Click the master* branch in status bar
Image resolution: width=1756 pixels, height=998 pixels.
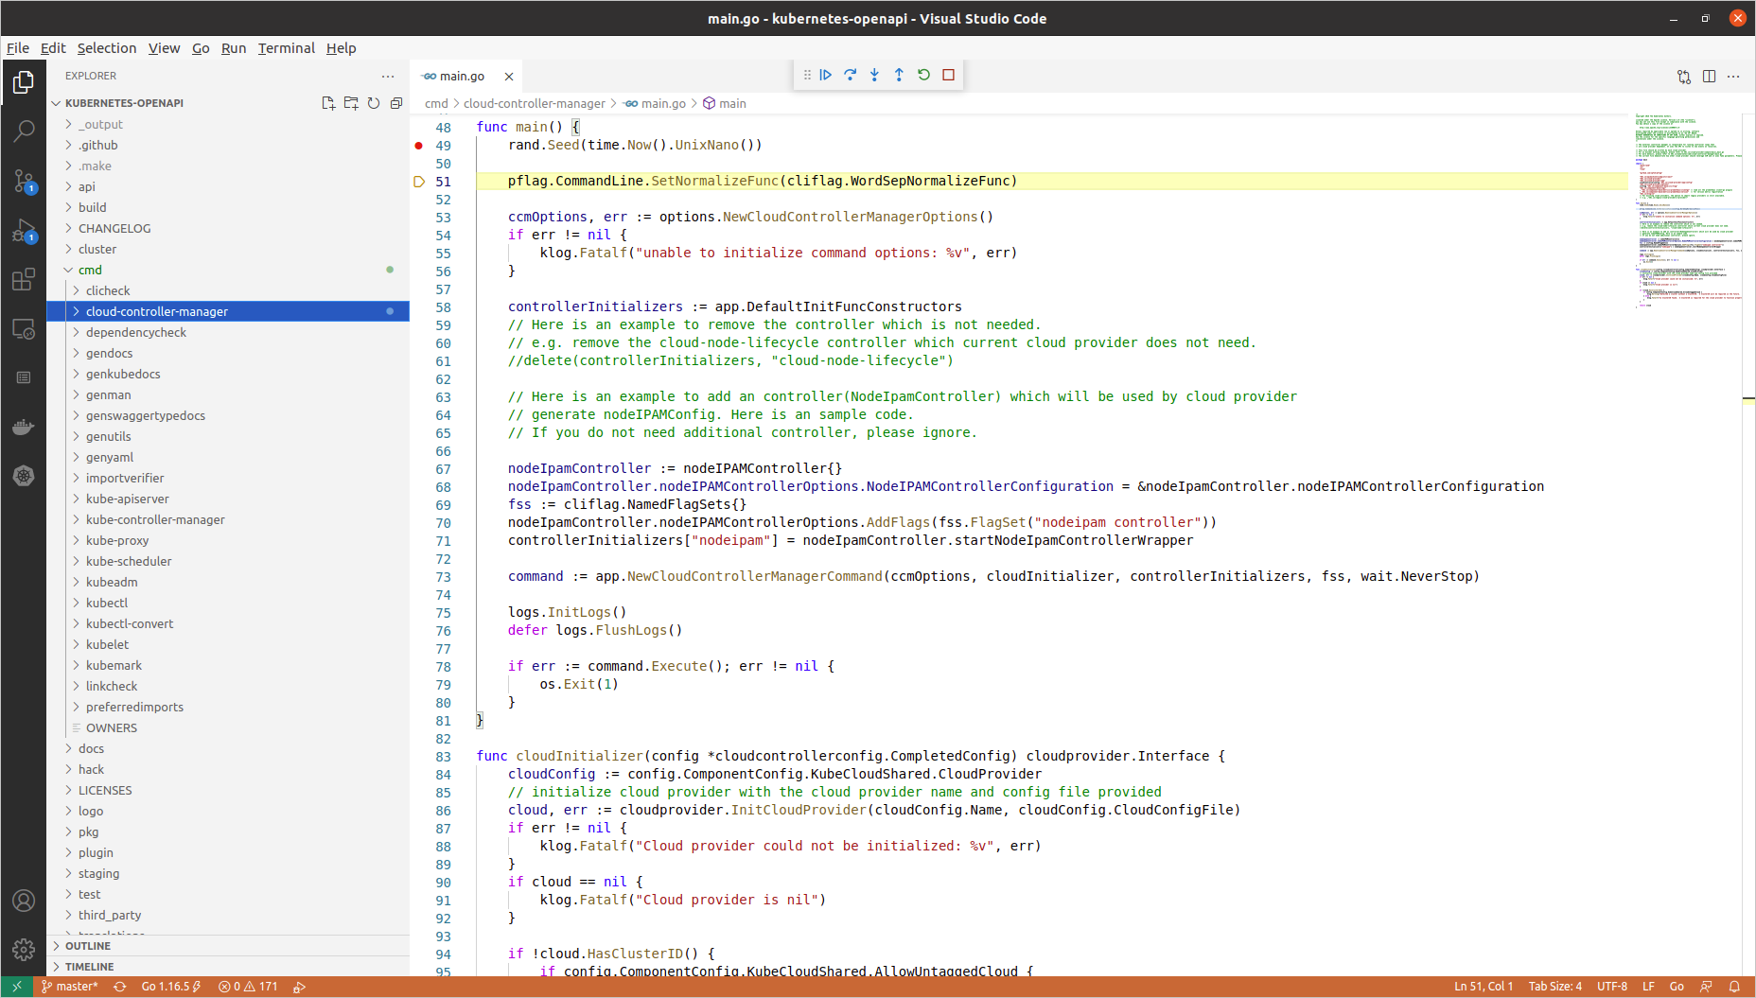[70, 987]
